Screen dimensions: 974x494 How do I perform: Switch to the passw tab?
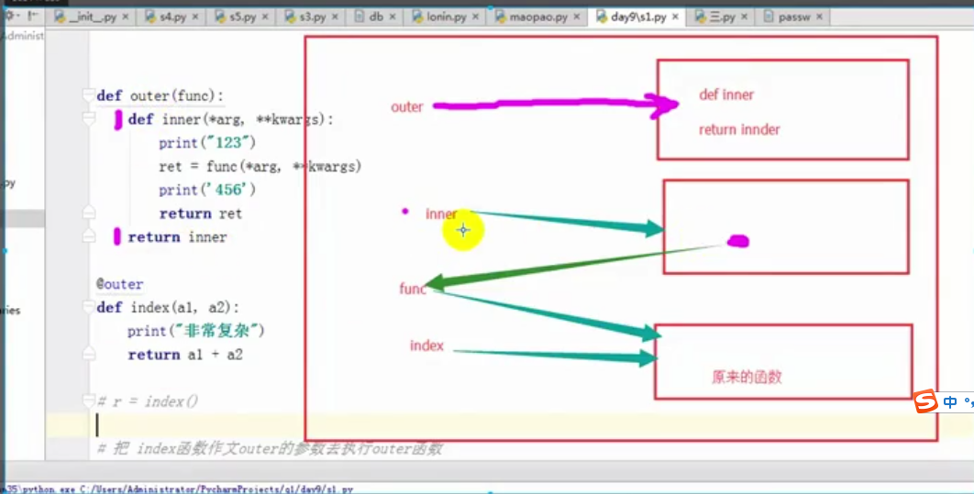(x=793, y=16)
